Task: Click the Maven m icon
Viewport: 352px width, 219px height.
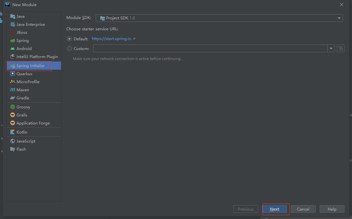Action: pyautogui.click(x=13, y=90)
